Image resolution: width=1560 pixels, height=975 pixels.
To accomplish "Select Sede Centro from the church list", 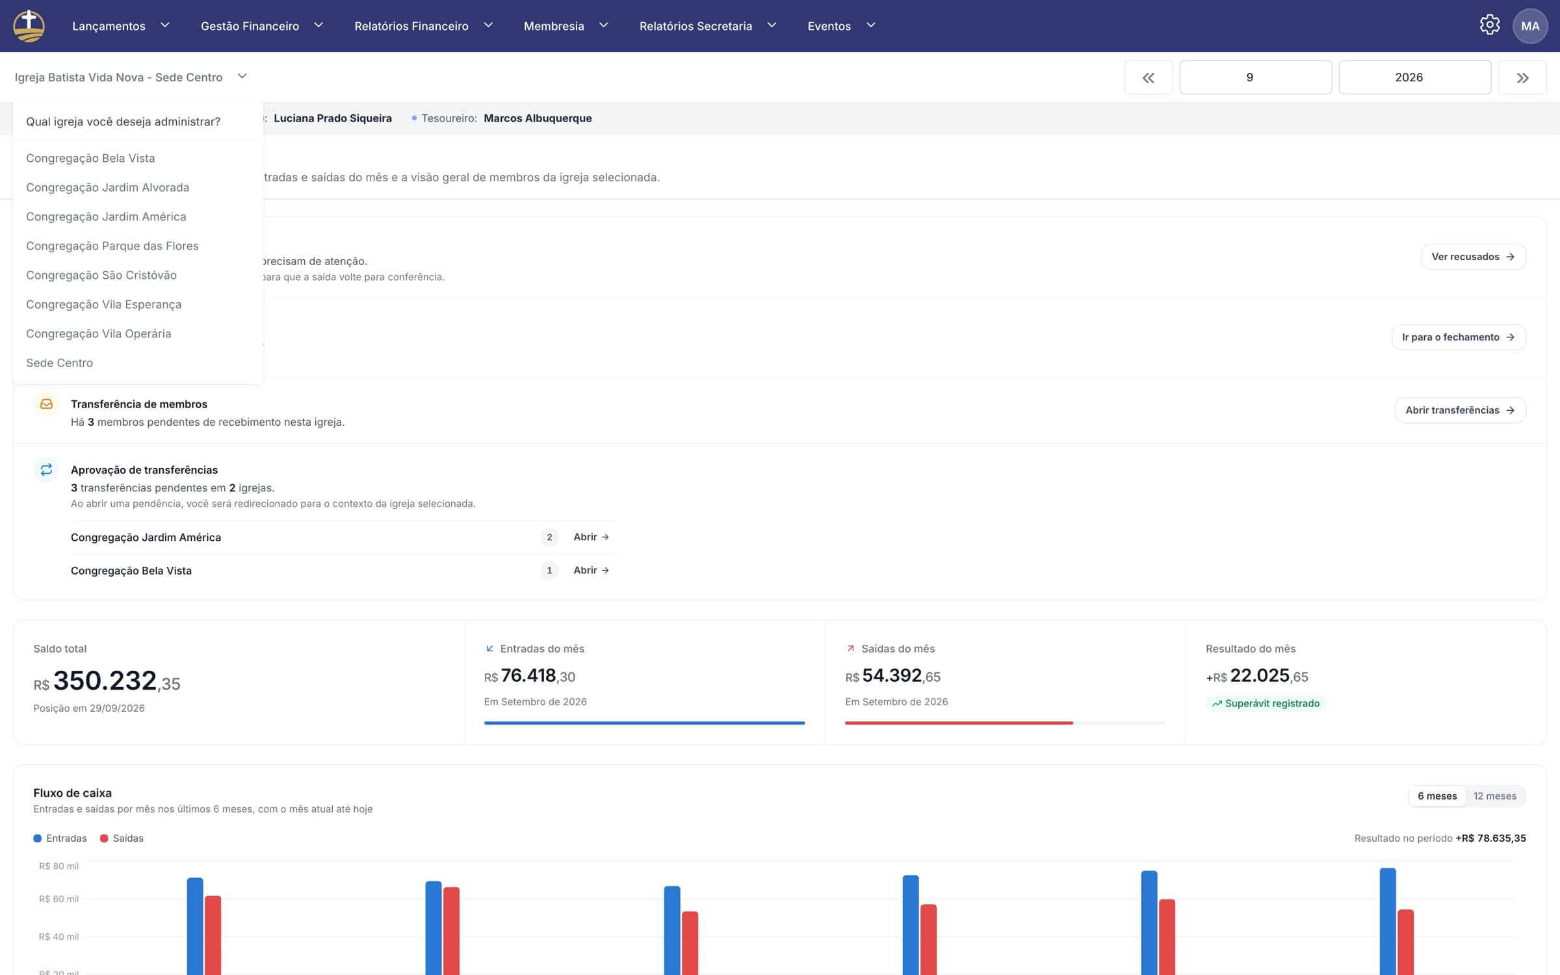I will pyautogui.click(x=138, y=363).
